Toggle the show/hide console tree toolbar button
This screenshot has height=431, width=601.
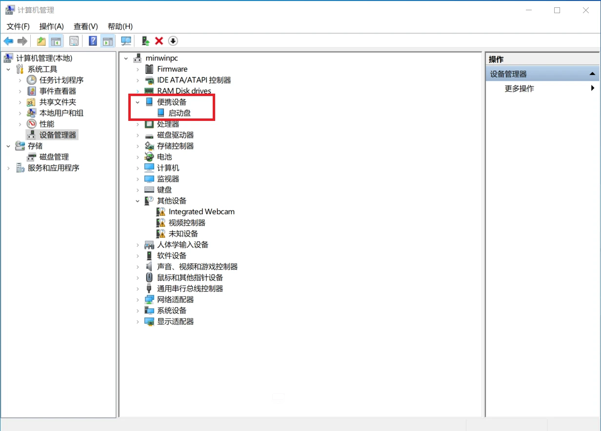tap(57, 41)
